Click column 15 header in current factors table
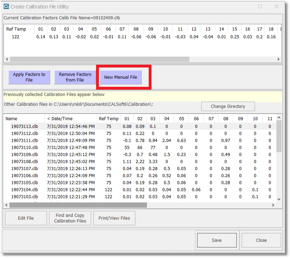290x258 pixels. click(x=235, y=29)
